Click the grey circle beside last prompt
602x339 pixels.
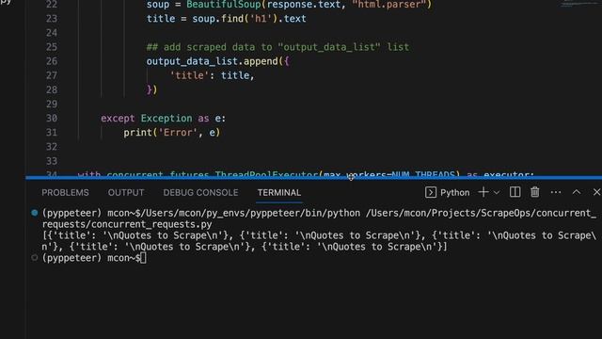(x=35, y=257)
